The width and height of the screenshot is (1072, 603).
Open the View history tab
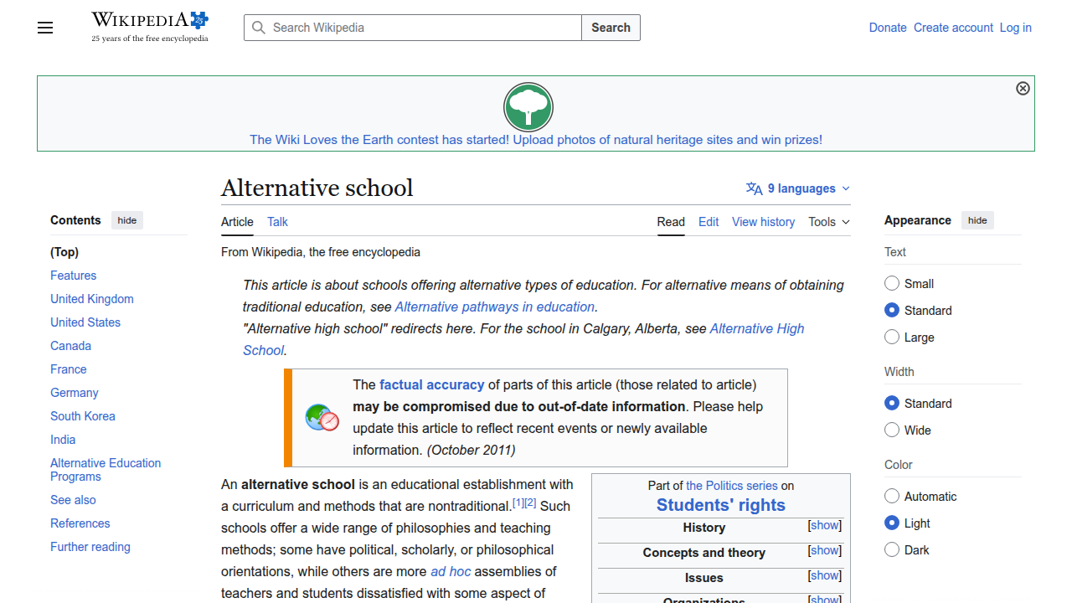tap(763, 222)
